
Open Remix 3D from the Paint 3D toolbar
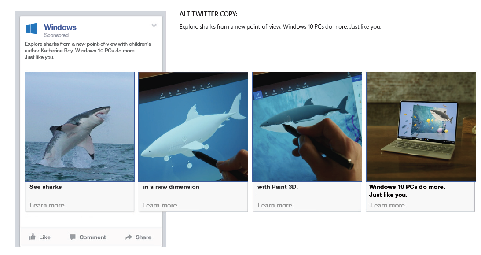pyautogui.click(x=209, y=84)
